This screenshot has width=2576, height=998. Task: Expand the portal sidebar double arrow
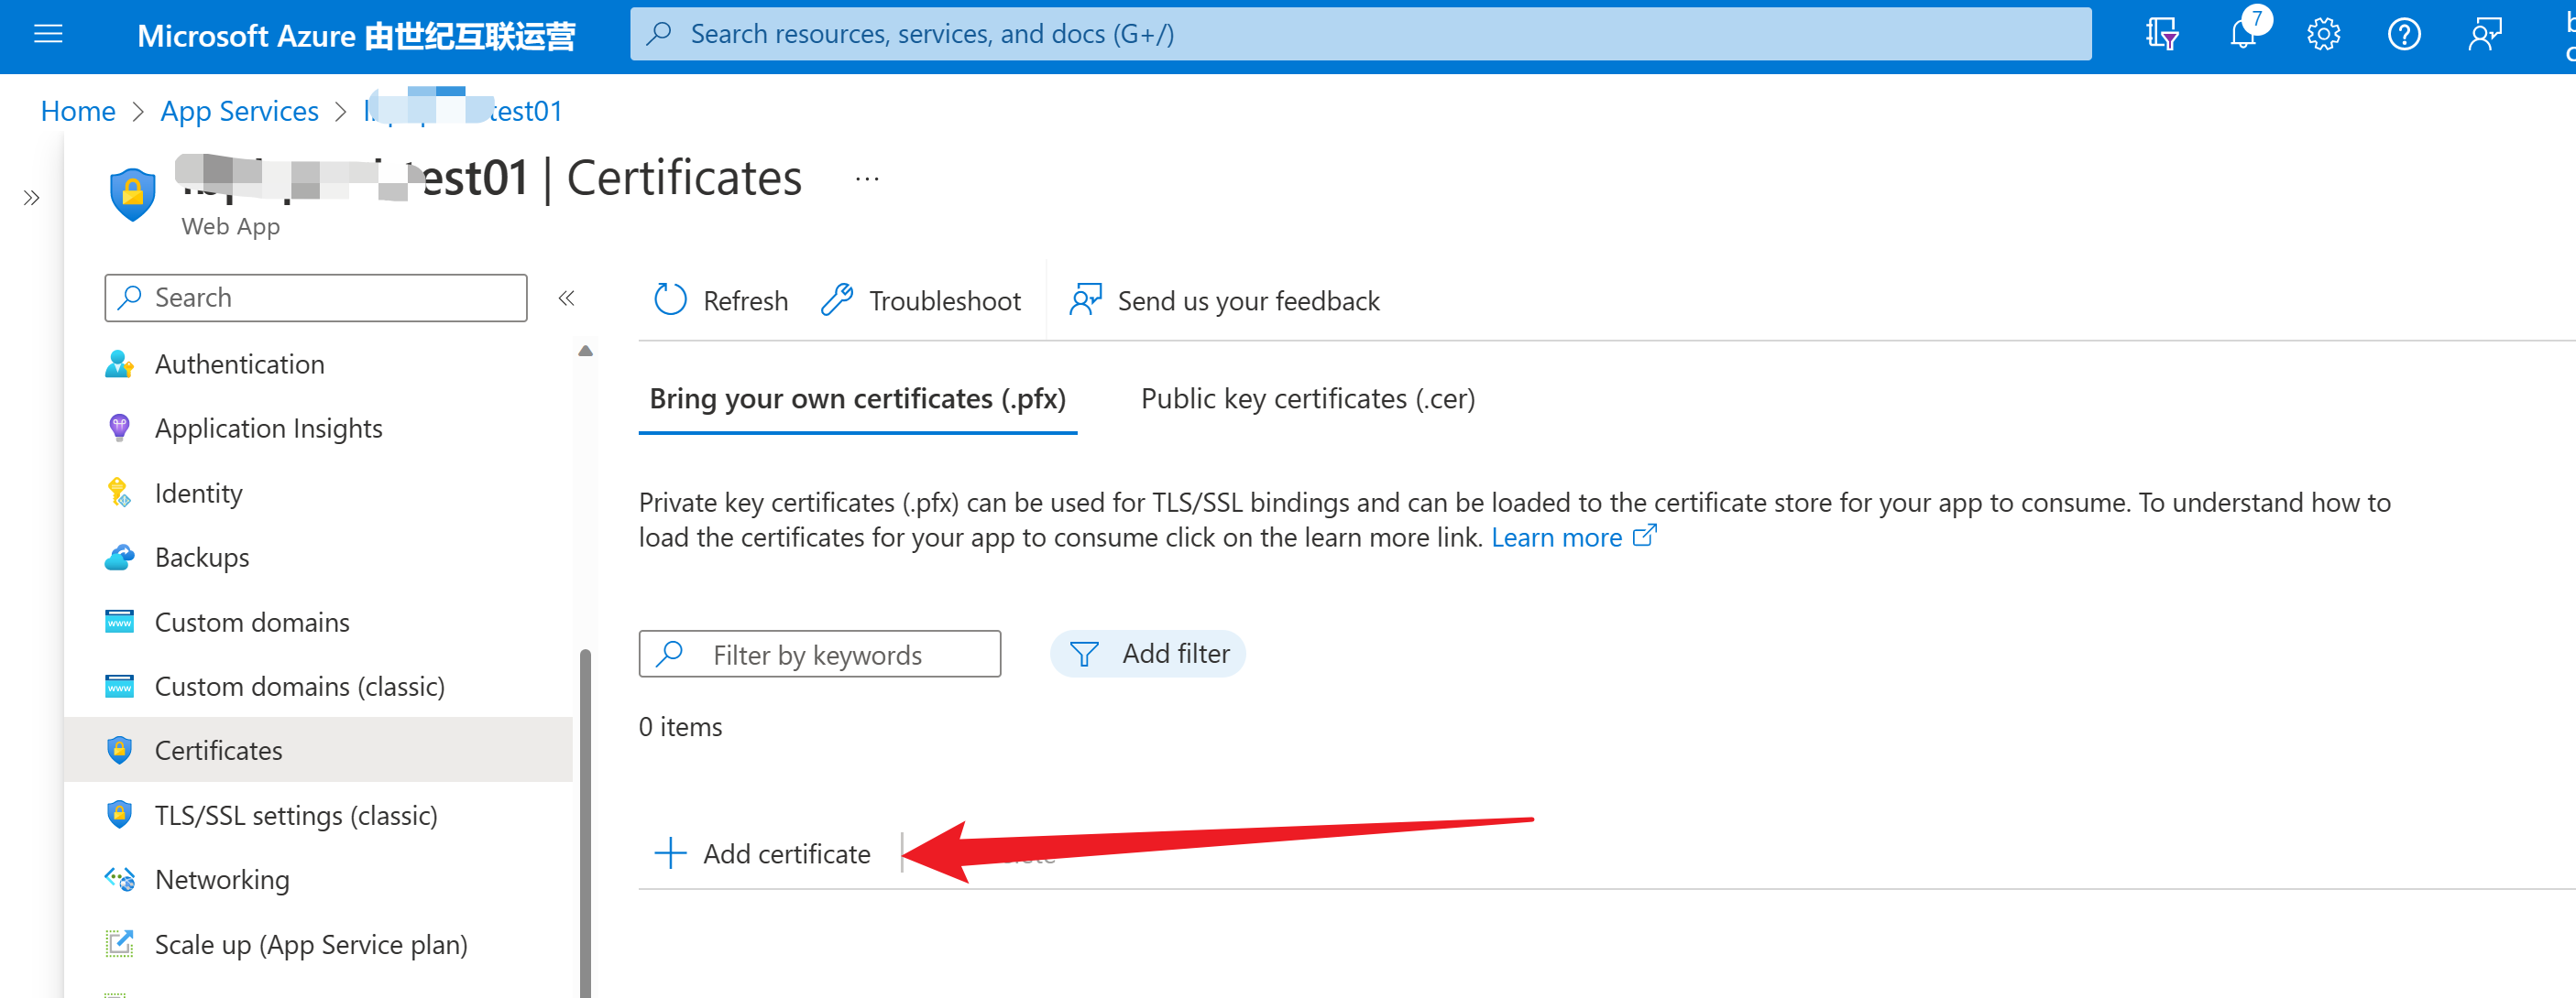coord(31,198)
